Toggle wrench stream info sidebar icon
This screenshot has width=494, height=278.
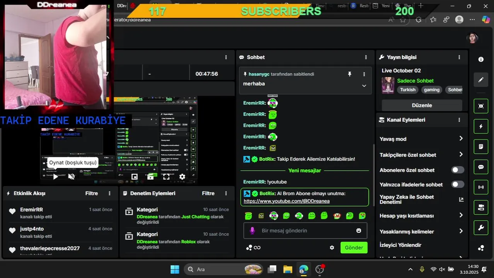481,228
